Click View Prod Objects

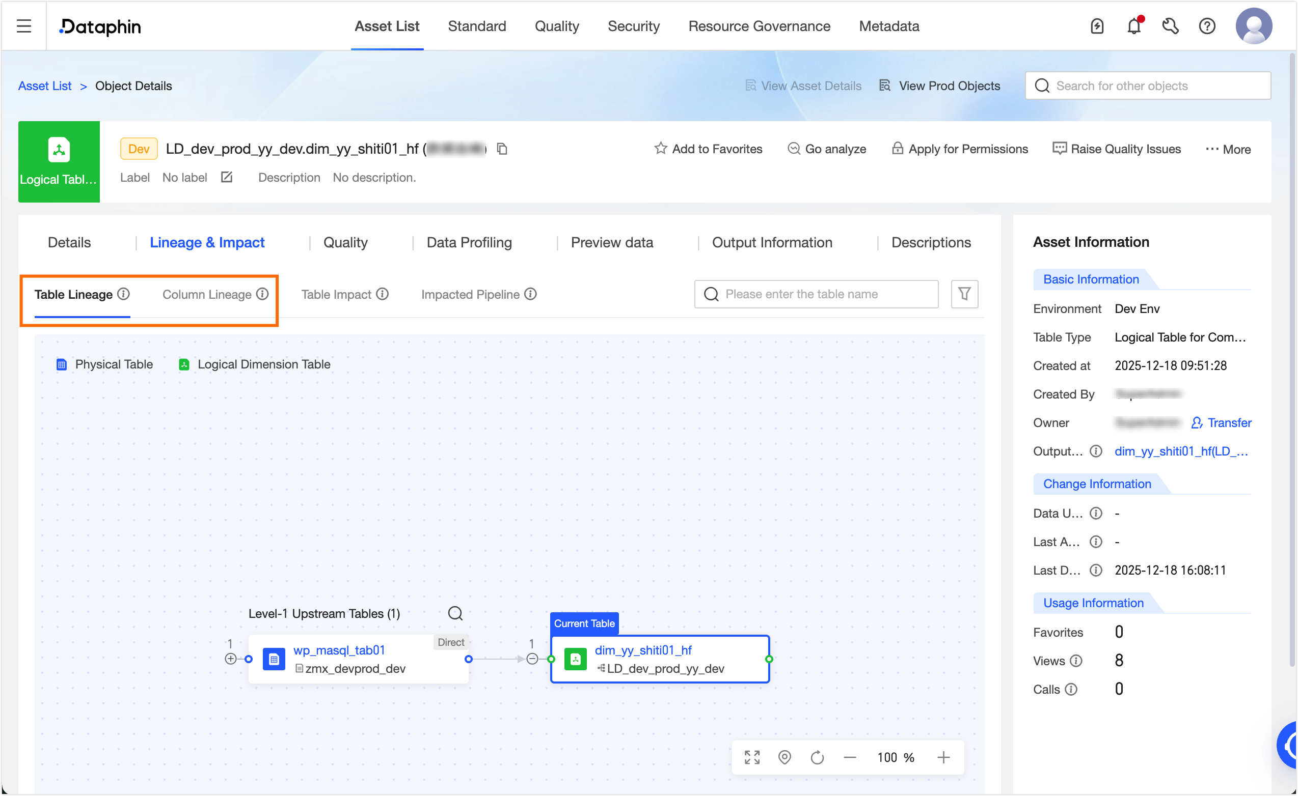[940, 86]
